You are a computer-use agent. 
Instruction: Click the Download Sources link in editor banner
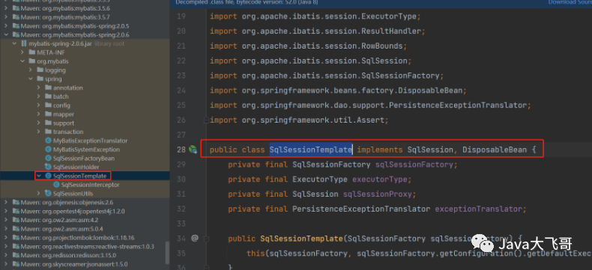[570, 2]
